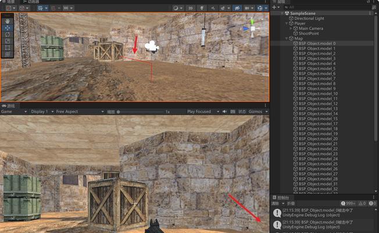Click the draw mode shaded circle icon
The width and height of the screenshot is (379, 233).
(x=176, y=8)
